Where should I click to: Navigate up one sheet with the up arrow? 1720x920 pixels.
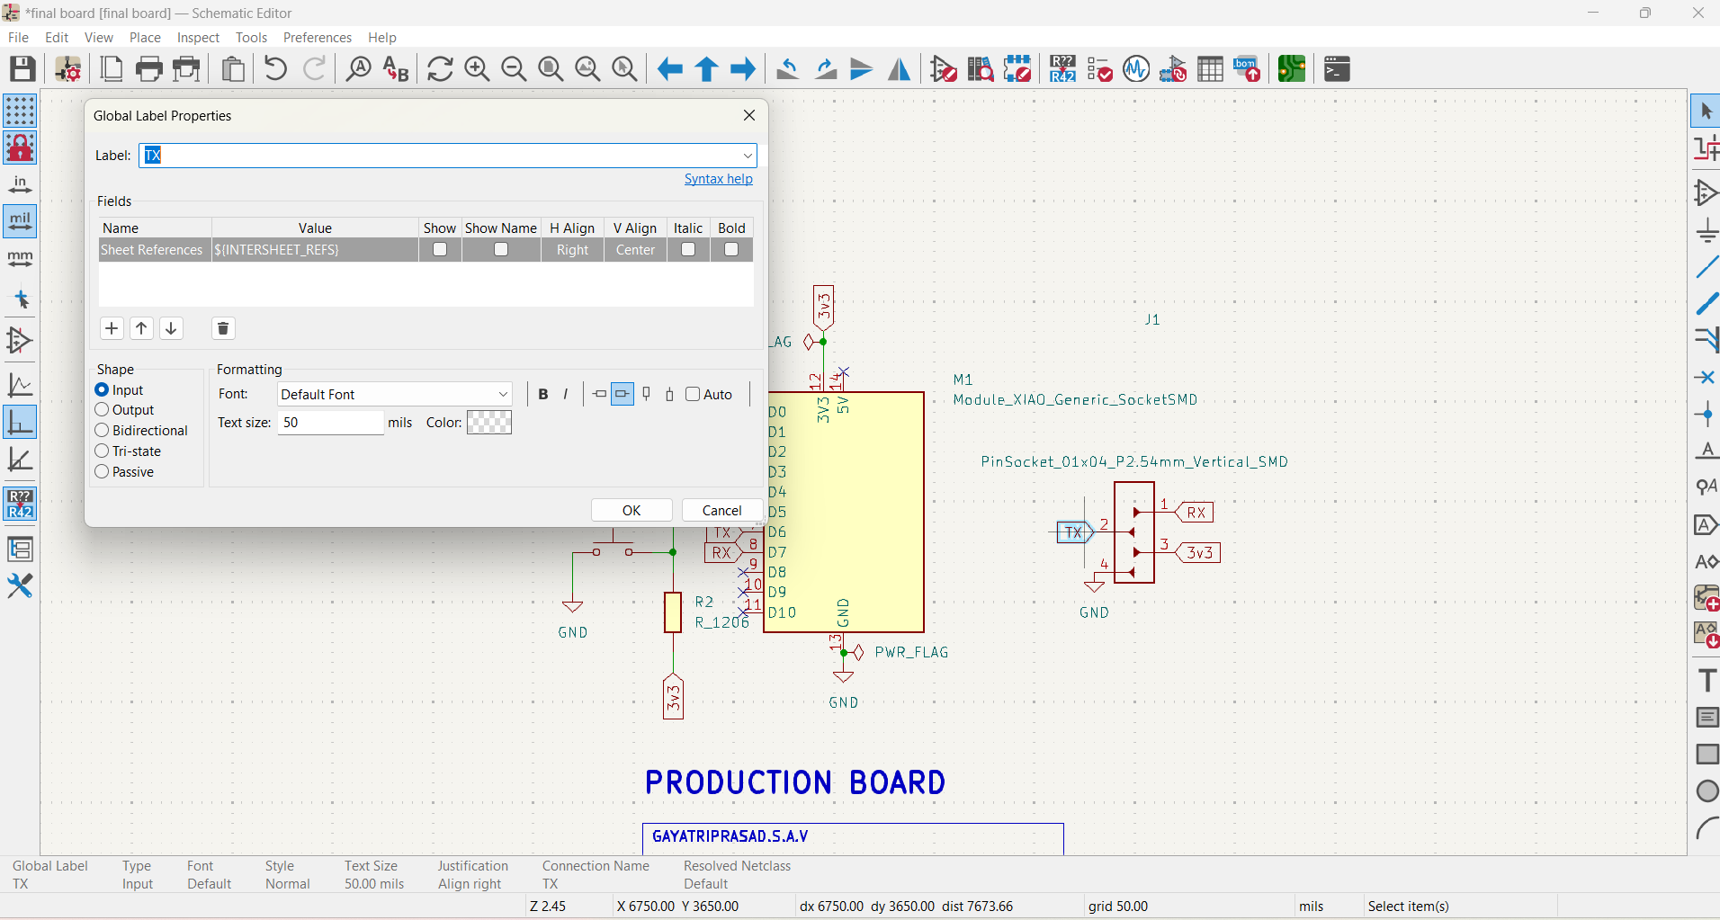pos(707,68)
